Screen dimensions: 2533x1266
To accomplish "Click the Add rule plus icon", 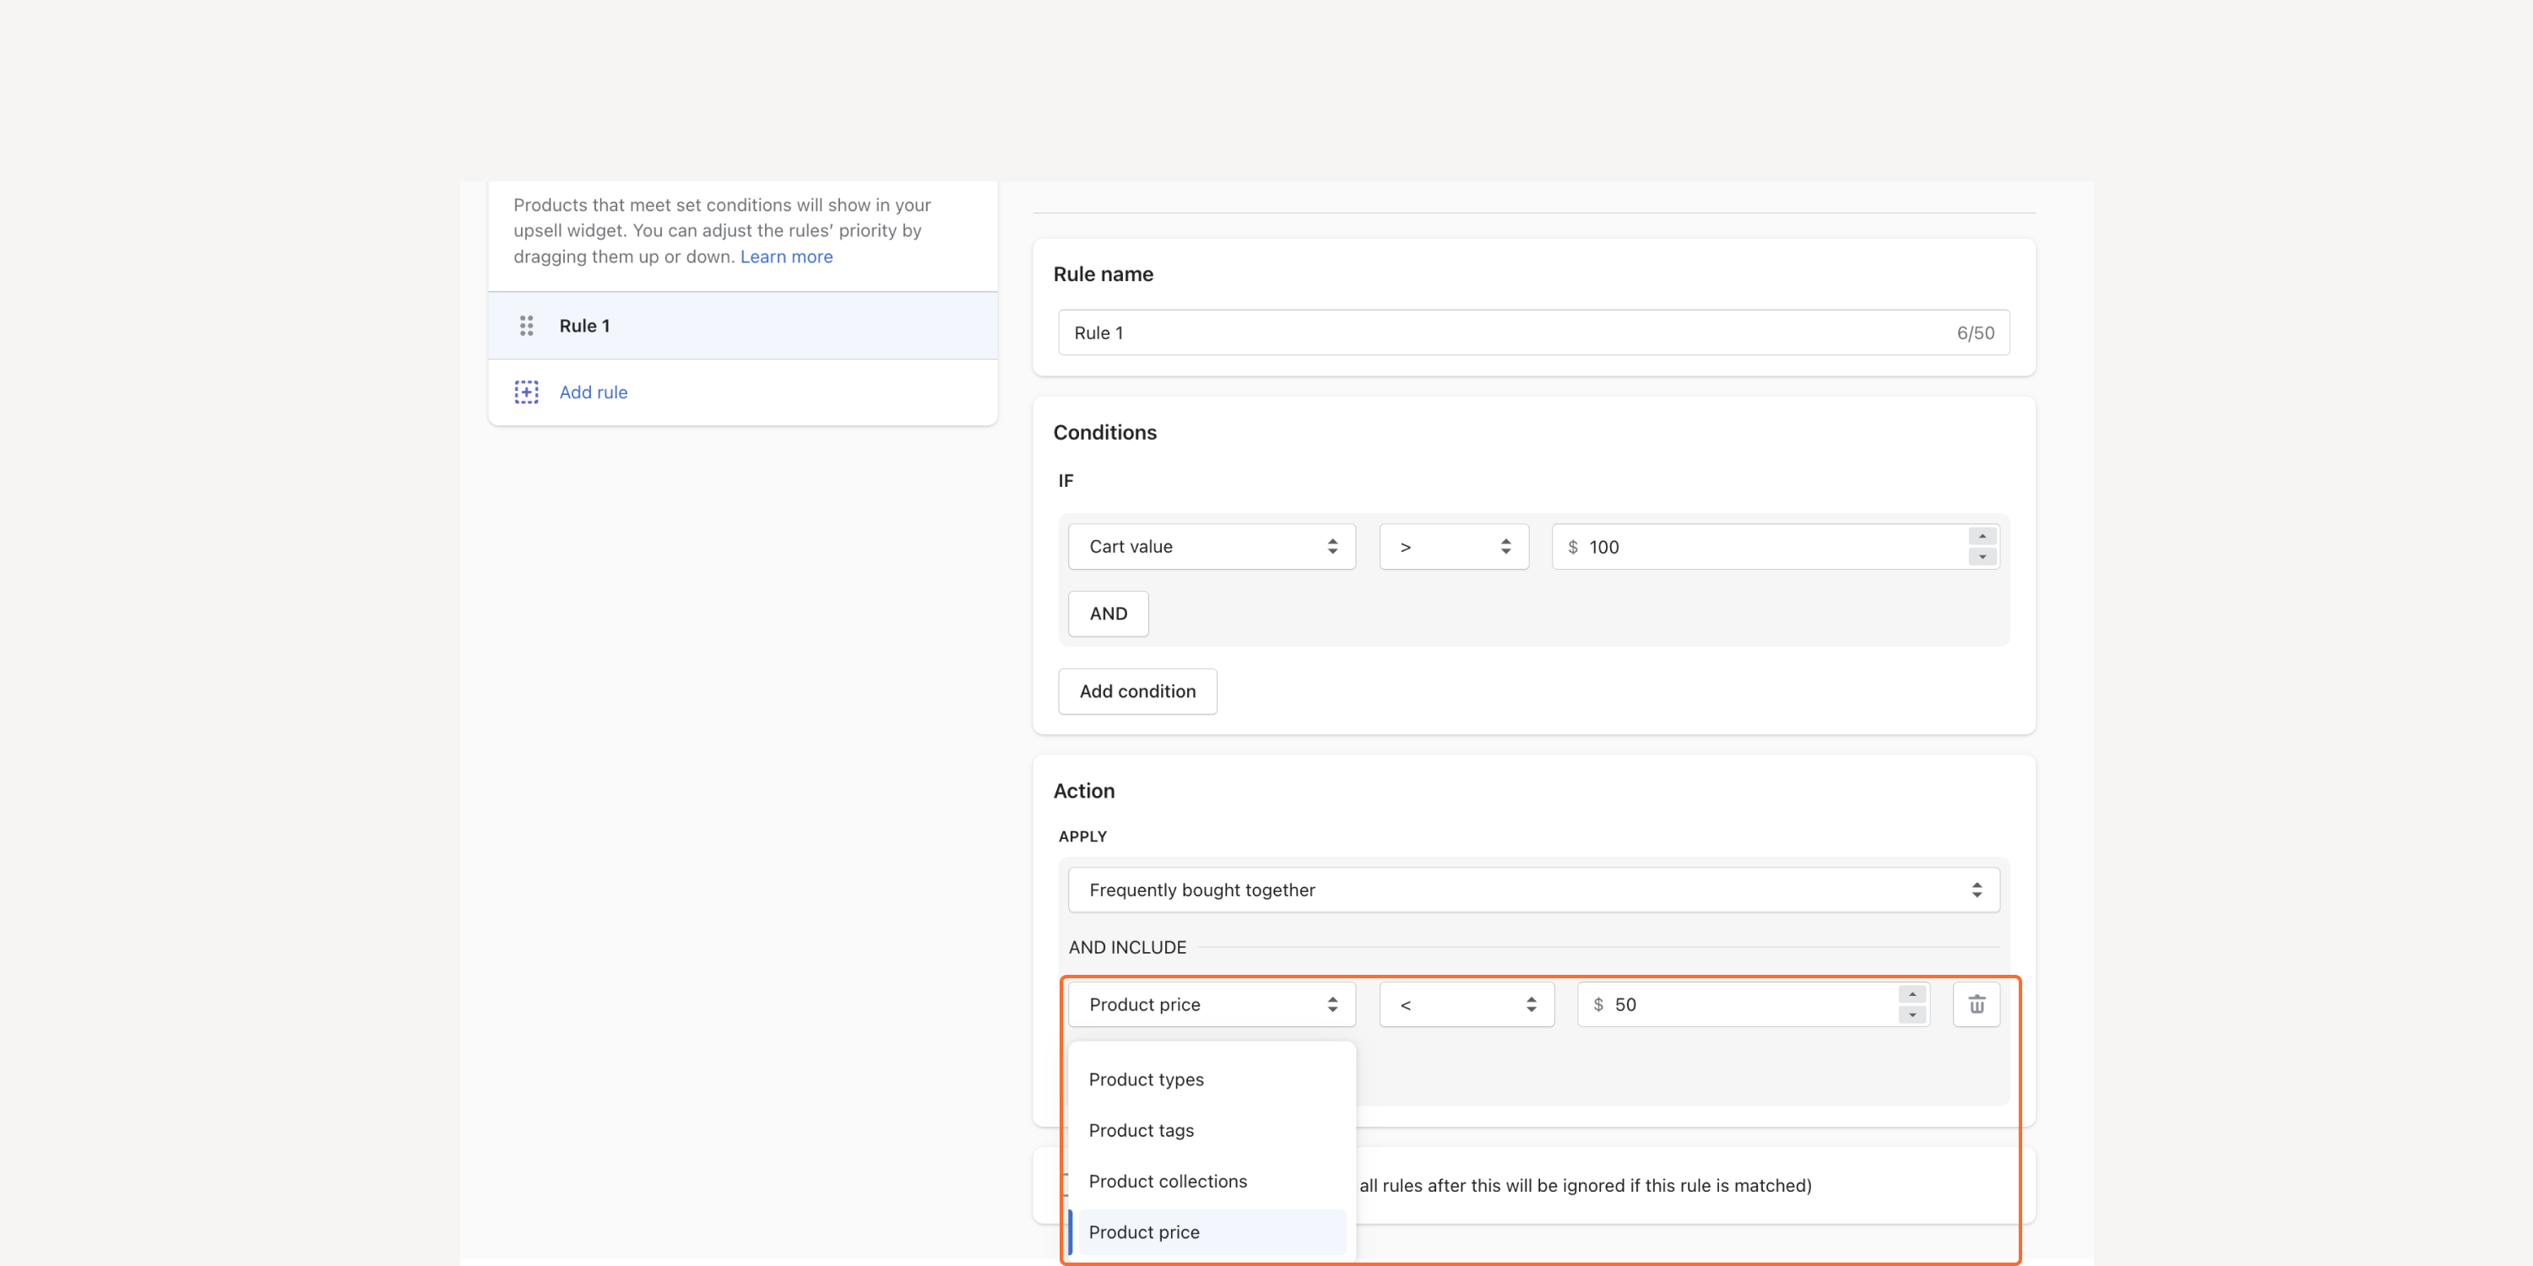I will coord(526,392).
